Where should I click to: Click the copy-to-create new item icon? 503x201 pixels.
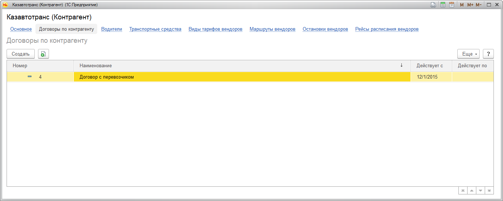44,54
